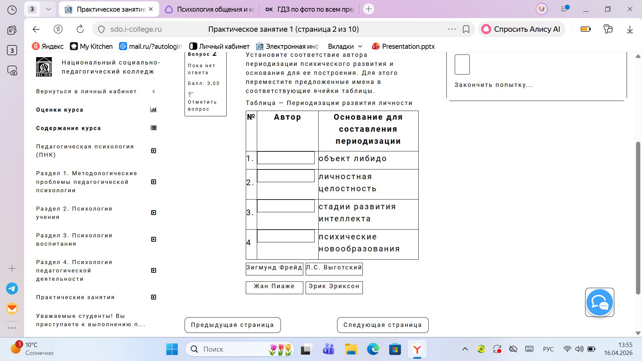Open File Explorer from taskbar
This screenshot has height=361, width=642.
point(351,349)
